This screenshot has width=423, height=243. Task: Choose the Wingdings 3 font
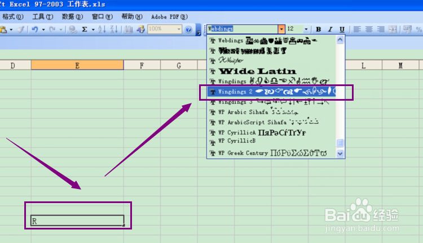click(x=272, y=102)
